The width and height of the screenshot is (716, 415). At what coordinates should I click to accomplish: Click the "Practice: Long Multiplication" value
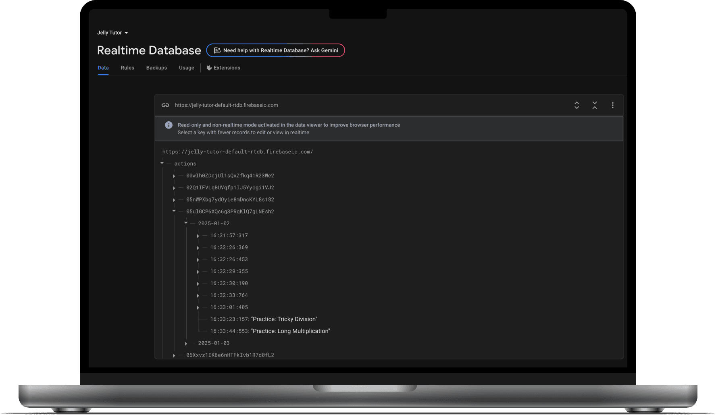pyautogui.click(x=290, y=331)
